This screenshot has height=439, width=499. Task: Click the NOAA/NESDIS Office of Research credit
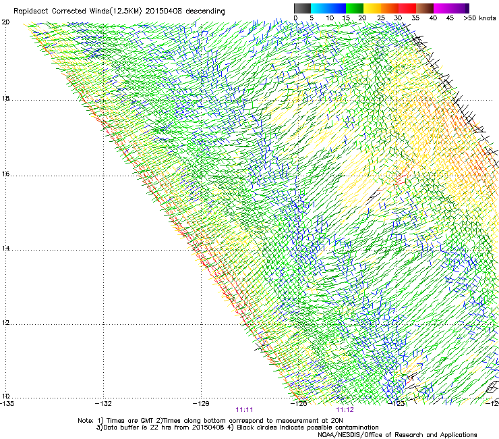pyautogui.click(x=397, y=434)
